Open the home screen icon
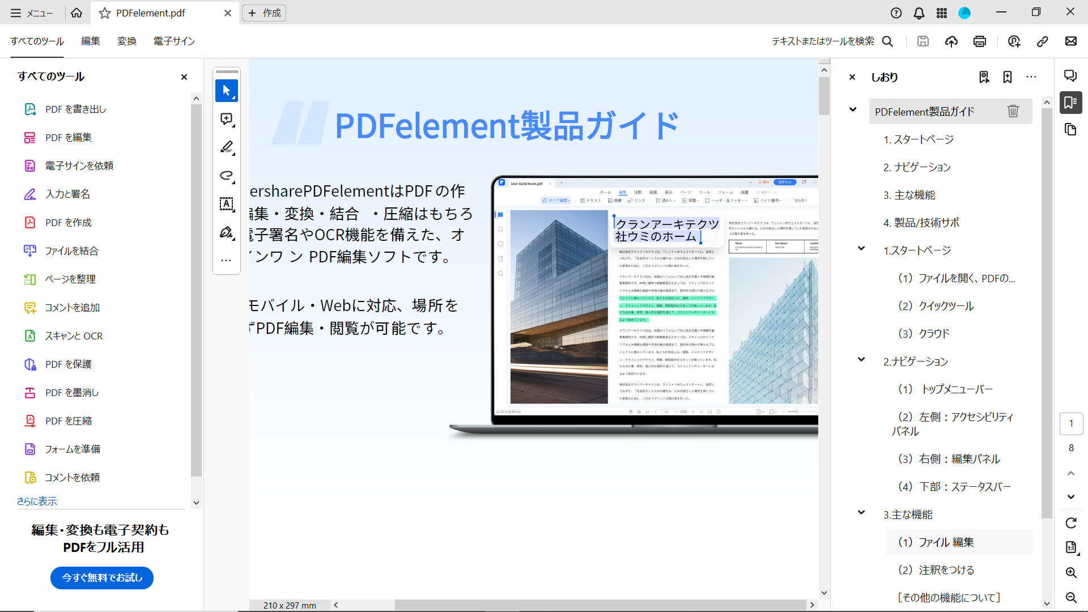This screenshot has height=612, width=1088. coord(76,12)
